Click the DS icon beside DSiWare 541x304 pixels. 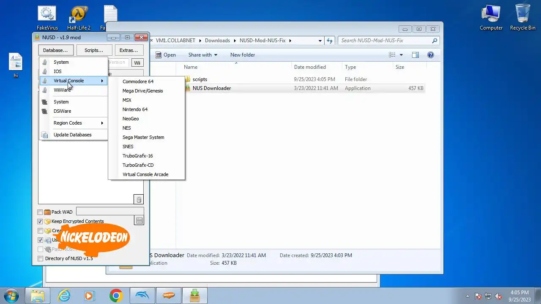45,111
